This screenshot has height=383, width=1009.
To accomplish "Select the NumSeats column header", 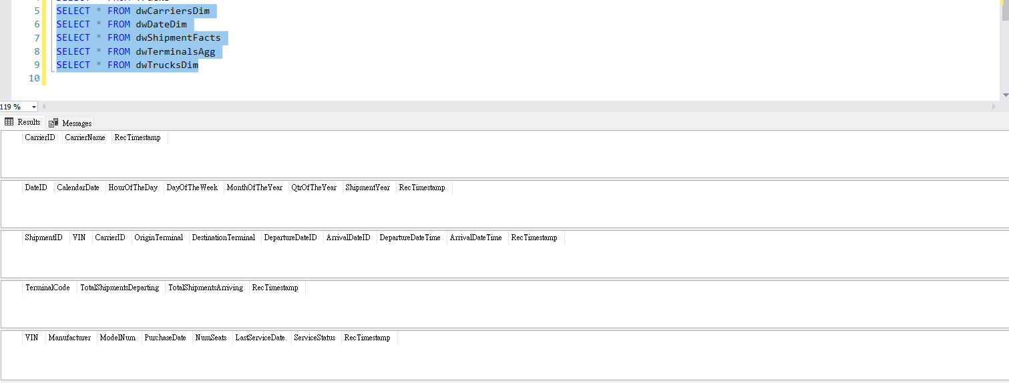I will [212, 338].
